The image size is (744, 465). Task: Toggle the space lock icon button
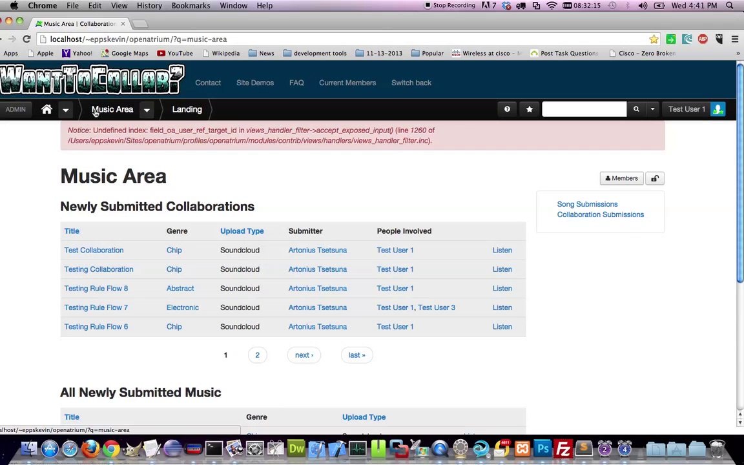coord(655,178)
